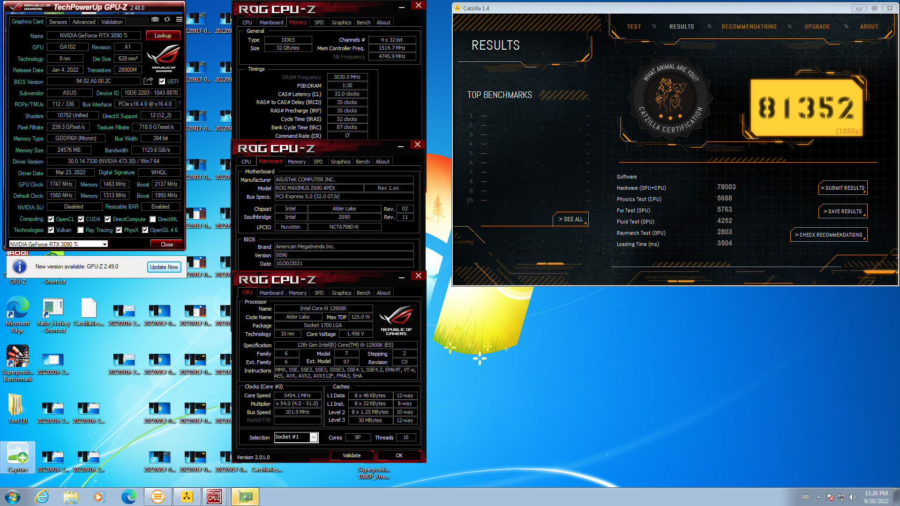
Task: Open Validation tab in GPU-Z
Action: [112, 22]
